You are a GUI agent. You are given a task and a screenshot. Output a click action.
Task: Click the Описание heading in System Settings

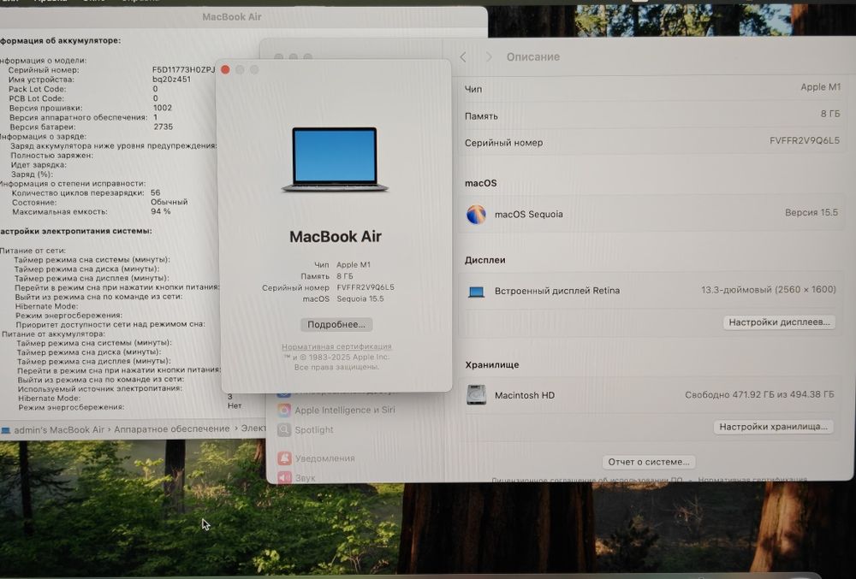click(532, 56)
